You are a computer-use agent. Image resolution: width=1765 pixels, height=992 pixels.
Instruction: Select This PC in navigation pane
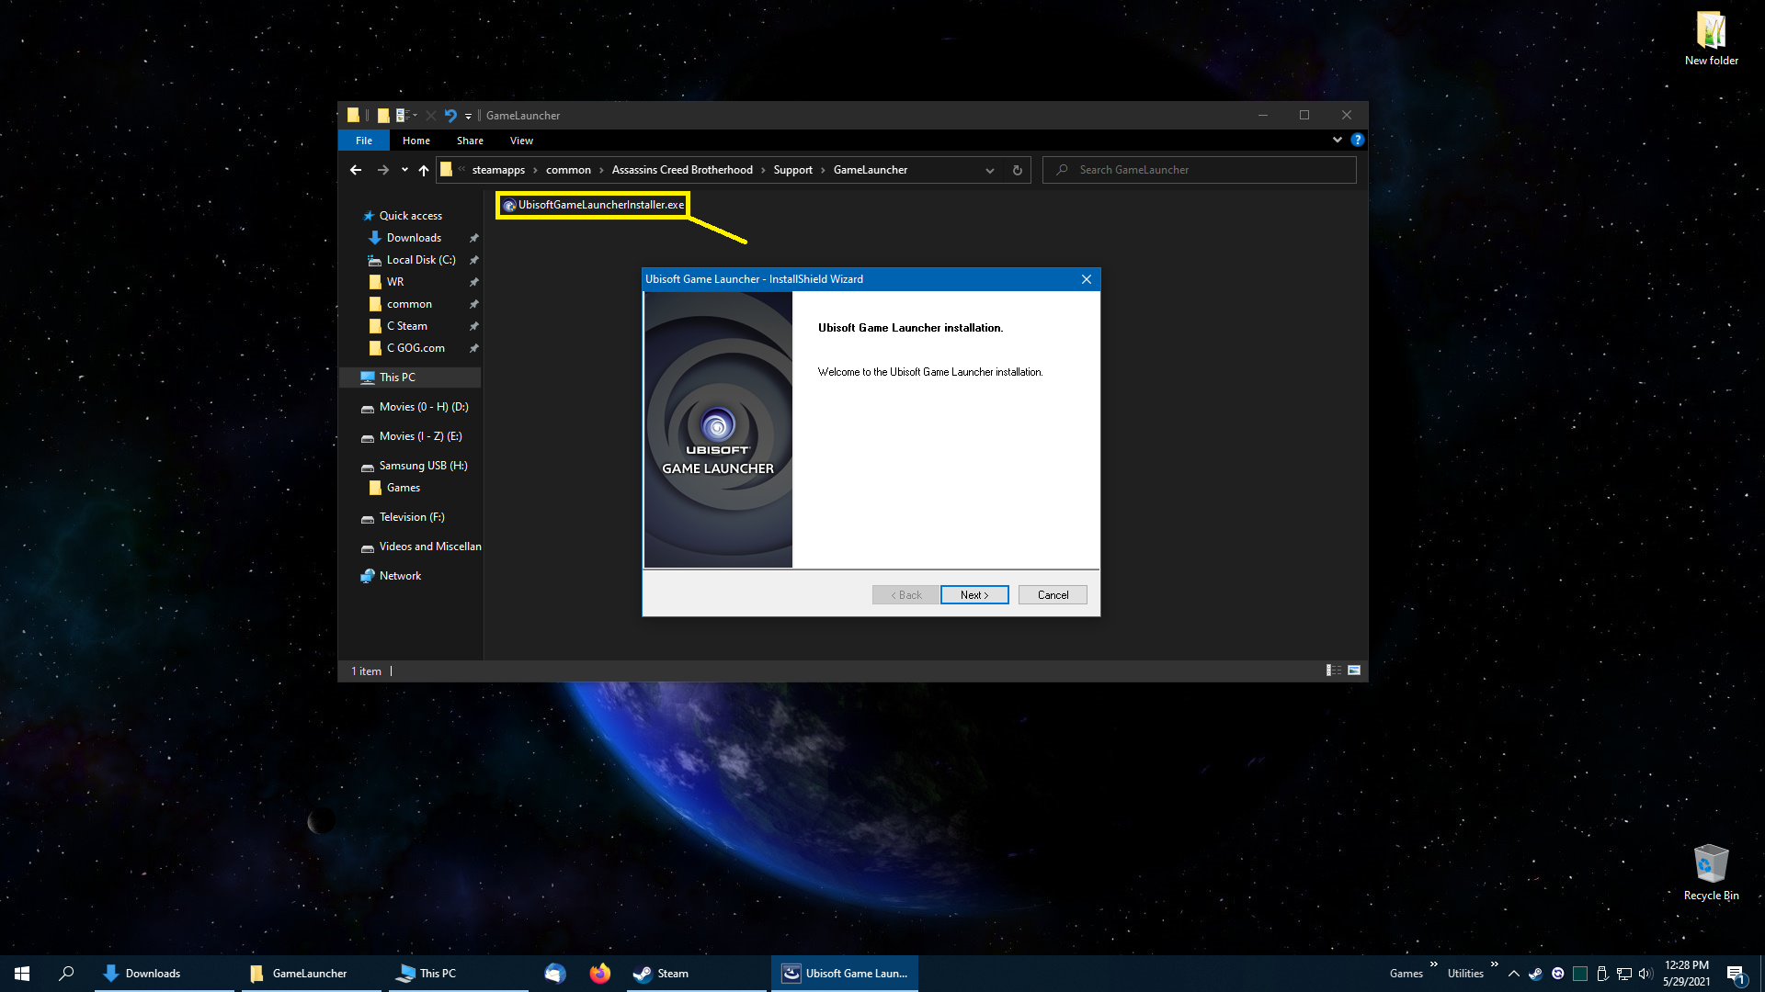[x=397, y=378]
